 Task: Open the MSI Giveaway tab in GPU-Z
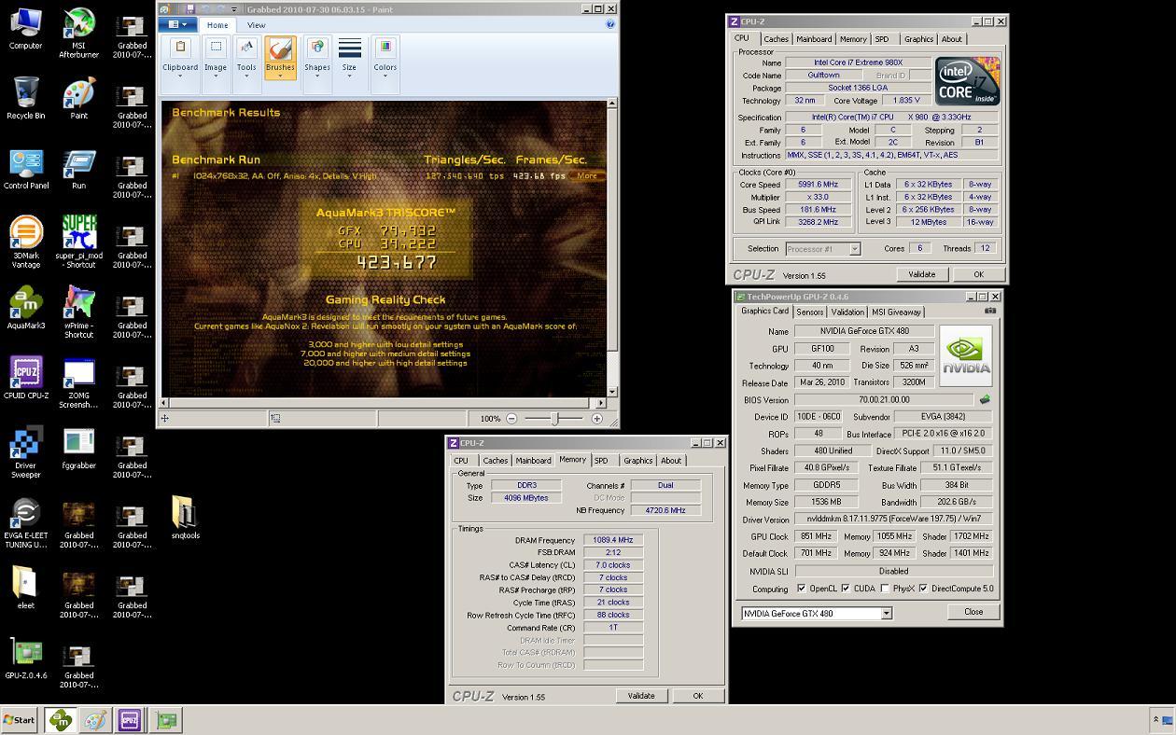(896, 312)
